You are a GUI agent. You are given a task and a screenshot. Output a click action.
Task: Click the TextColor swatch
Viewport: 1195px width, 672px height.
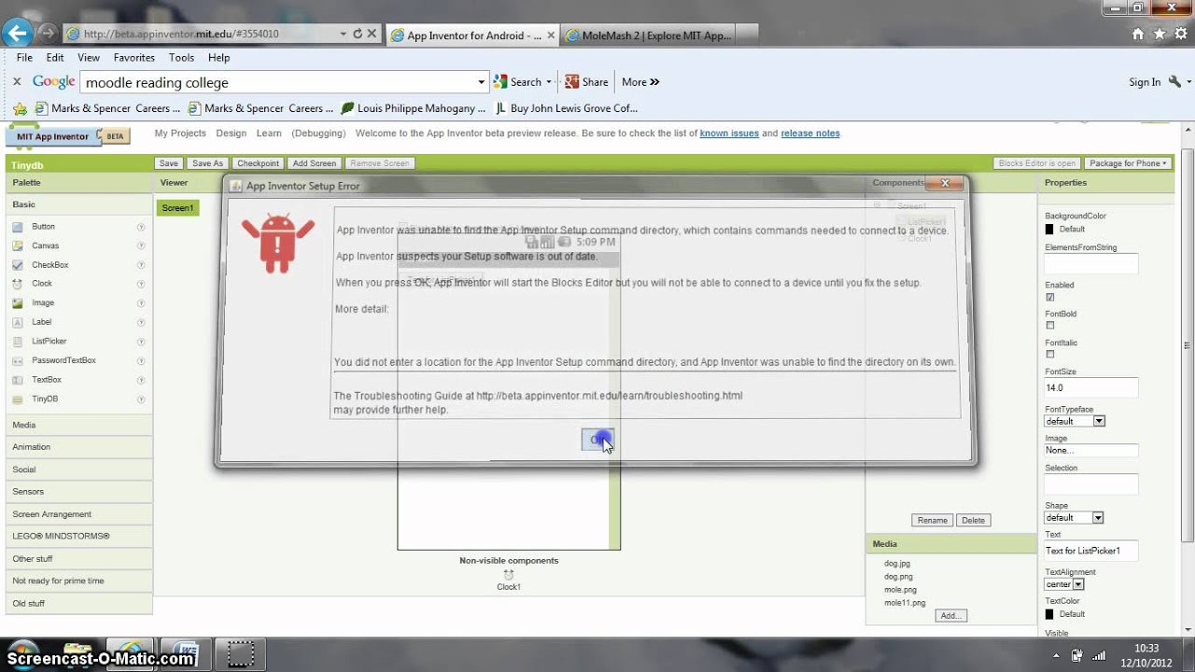[1049, 614]
